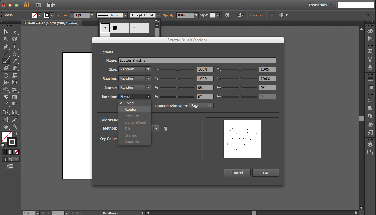Open the Size method dropdown
This screenshot has width=376, height=215.
[x=135, y=69]
